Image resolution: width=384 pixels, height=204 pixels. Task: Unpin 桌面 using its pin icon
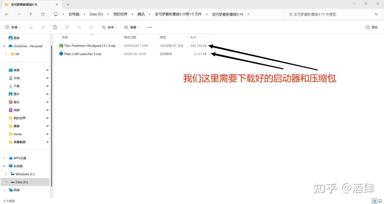click(47, 70)
